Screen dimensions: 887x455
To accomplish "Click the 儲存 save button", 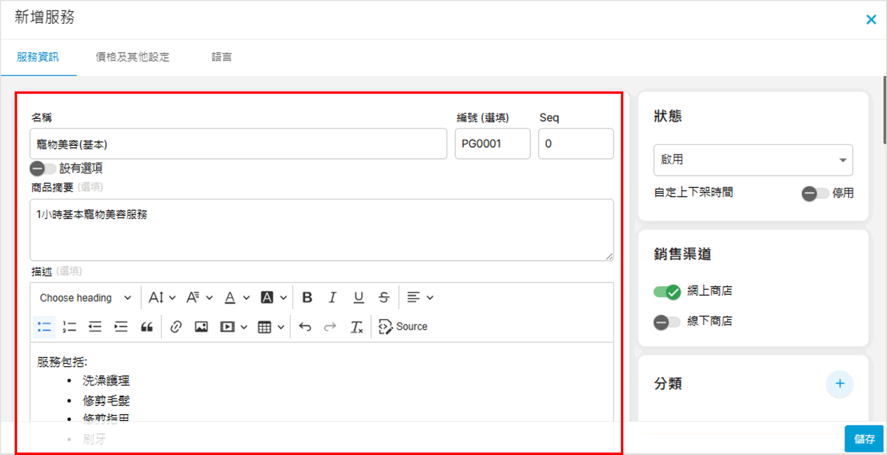I will tap(864, 439).
